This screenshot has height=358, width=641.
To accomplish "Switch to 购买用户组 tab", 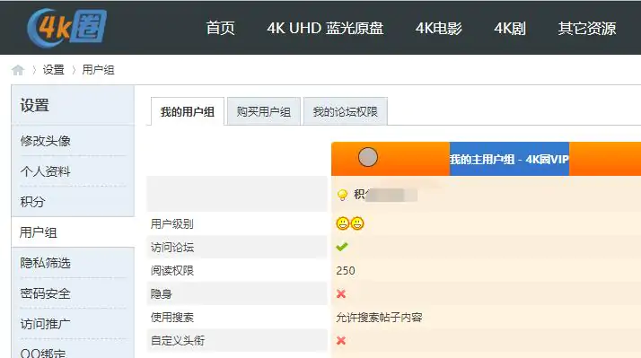I will pyautogui.click(x=264, y=111).
